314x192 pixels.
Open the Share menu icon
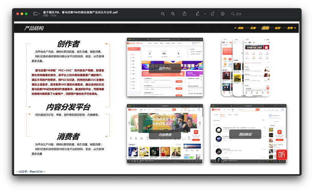(184, 14)
